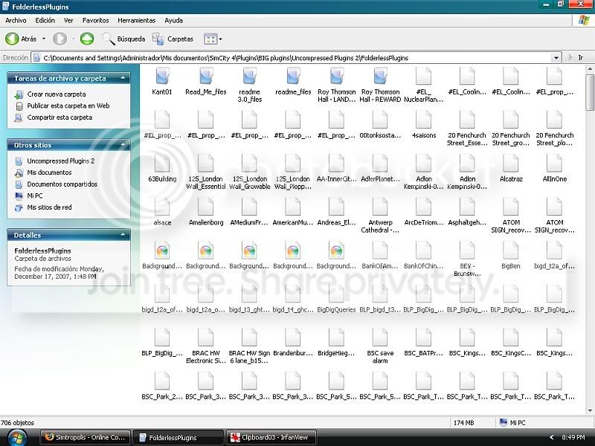
Task: Select the BigDigQueries file icon
Action: click(336, 294)
